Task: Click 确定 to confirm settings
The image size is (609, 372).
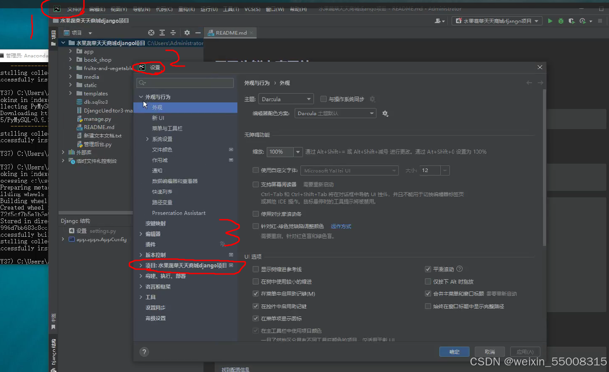Action: point(454,352)
